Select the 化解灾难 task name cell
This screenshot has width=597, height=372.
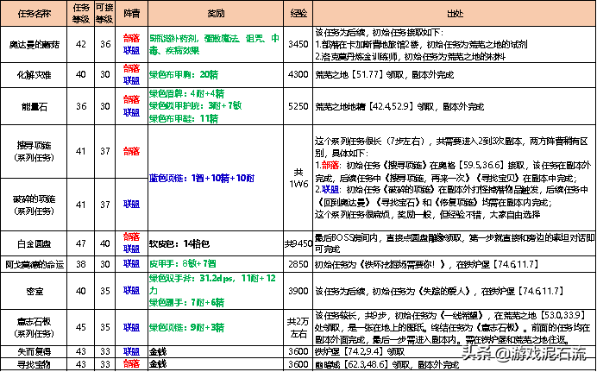tap(34, 75)
